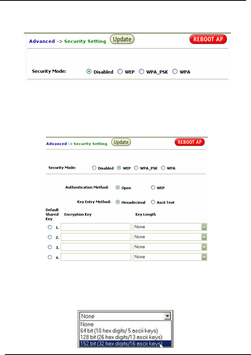
Task: Choose 64 bit (10 hex digits) option
Action: pos(125,331)
